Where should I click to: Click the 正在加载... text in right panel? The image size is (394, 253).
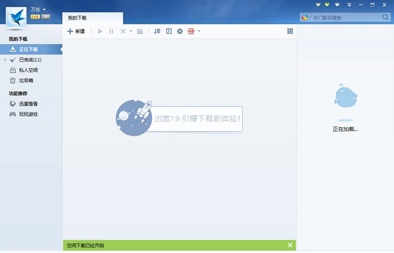(x=345, y=129)
